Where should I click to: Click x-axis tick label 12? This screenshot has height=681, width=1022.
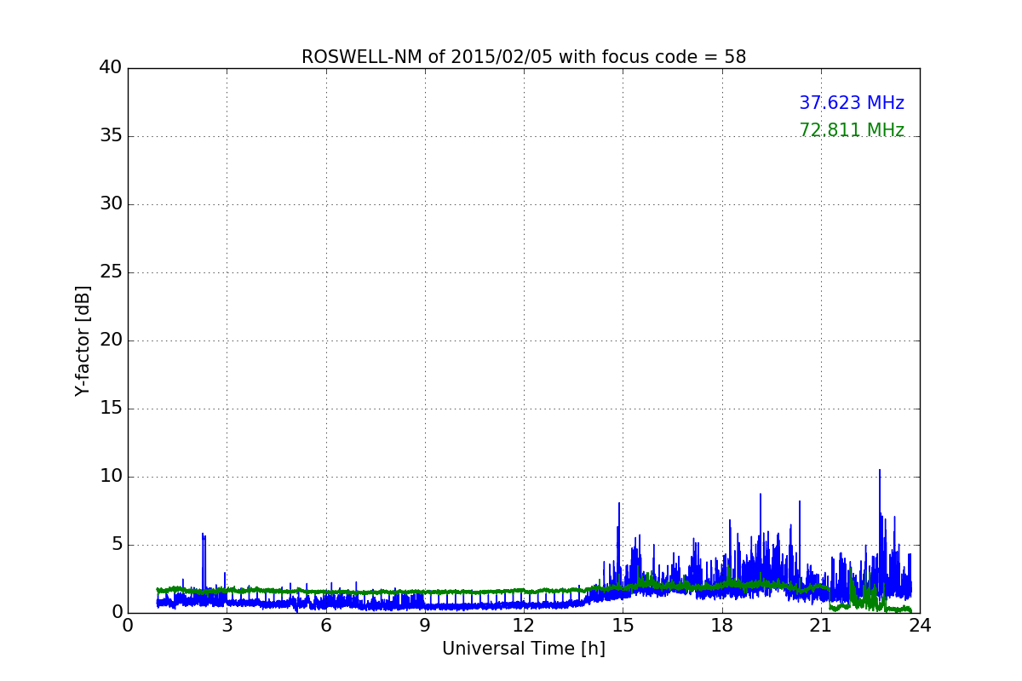(524, 626)
